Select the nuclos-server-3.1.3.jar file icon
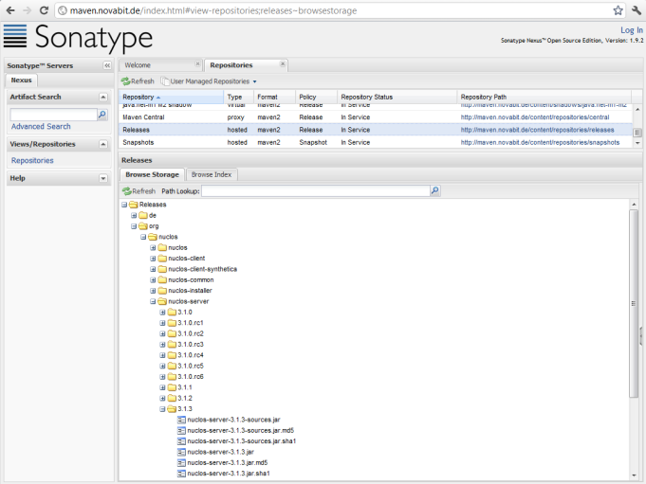Screen dimensions: 646x484 tap(181, 452)
